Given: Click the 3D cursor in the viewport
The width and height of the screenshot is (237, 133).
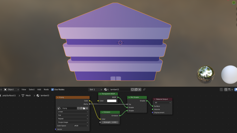Looking at the screenshot, I should pyautogui.click(x=120, y=43).
